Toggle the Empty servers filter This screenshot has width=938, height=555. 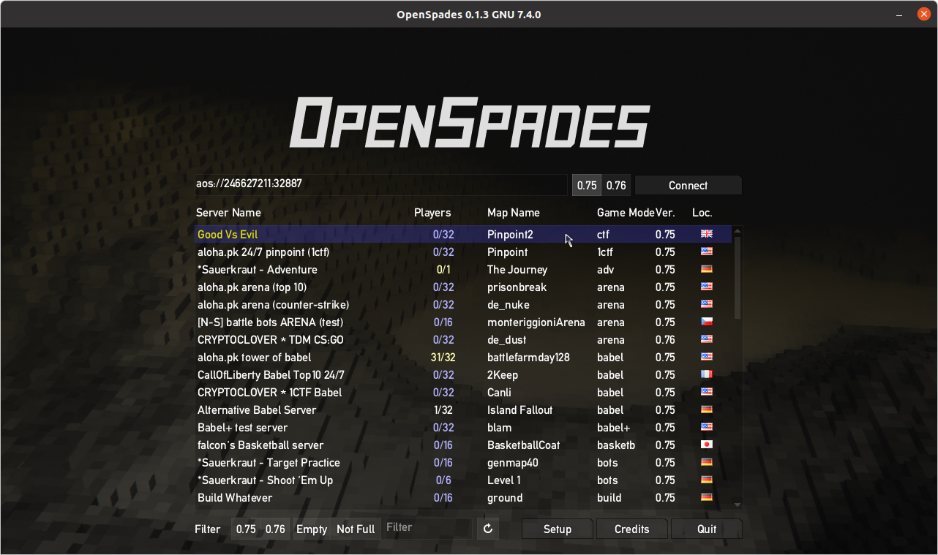[x=312, y=529]
